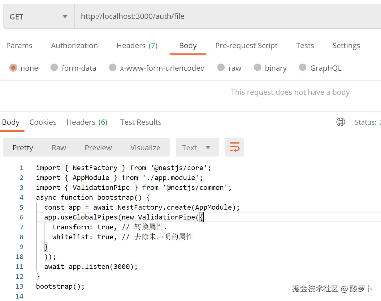This screenshot has width=381, height=301.
Task: Open the request Headers (7) tab
Action: point(137,46)
